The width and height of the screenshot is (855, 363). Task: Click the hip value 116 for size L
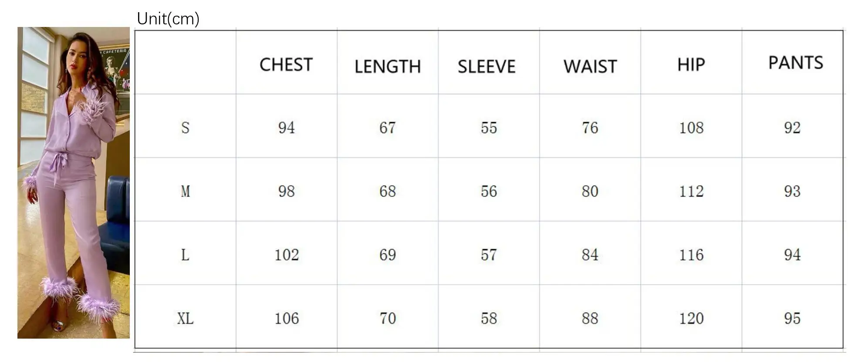tap(691, 255)
